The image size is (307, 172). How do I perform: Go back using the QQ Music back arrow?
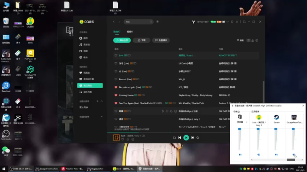click(114, 22)
